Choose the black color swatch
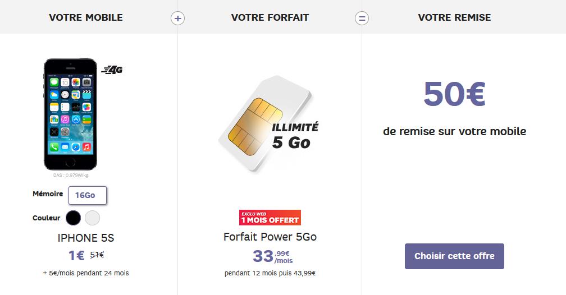 (73, 218)
